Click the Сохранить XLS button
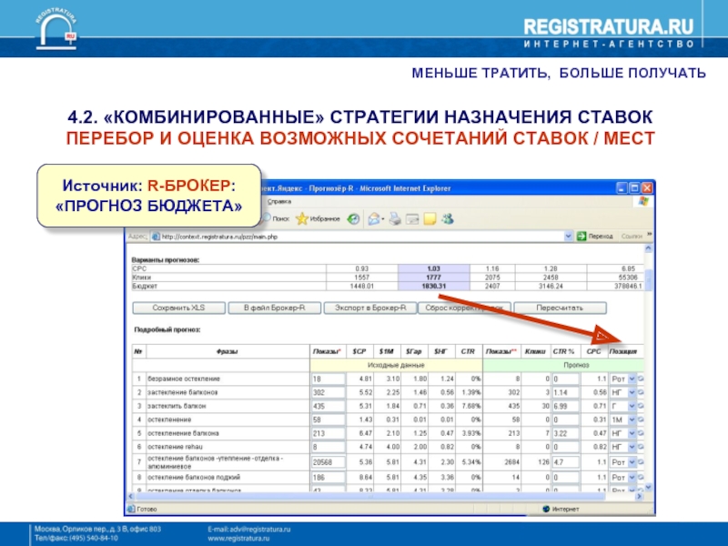The image size is (728, 546). point(178,308)
